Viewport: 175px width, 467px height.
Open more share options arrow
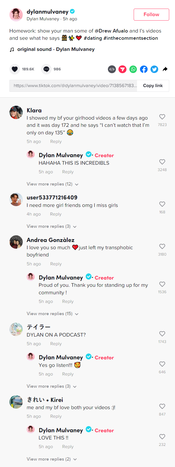pyautogui.click(x=165, y=69)
